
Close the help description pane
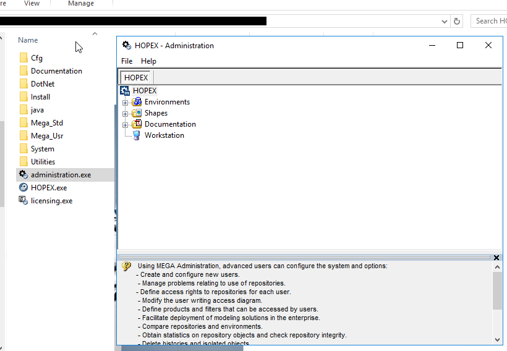(x=496, y=258)
